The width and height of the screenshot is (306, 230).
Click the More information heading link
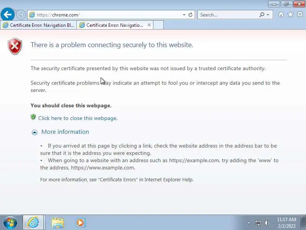coord(65,132)
